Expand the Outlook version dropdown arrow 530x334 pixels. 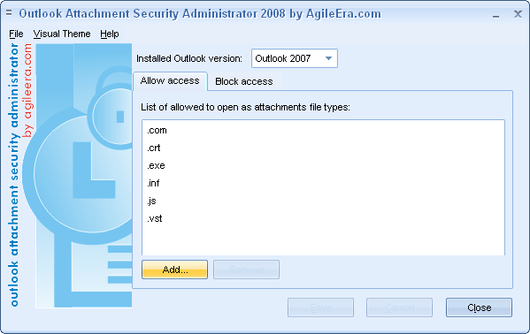pyautogui.click(x=328, y=58)
